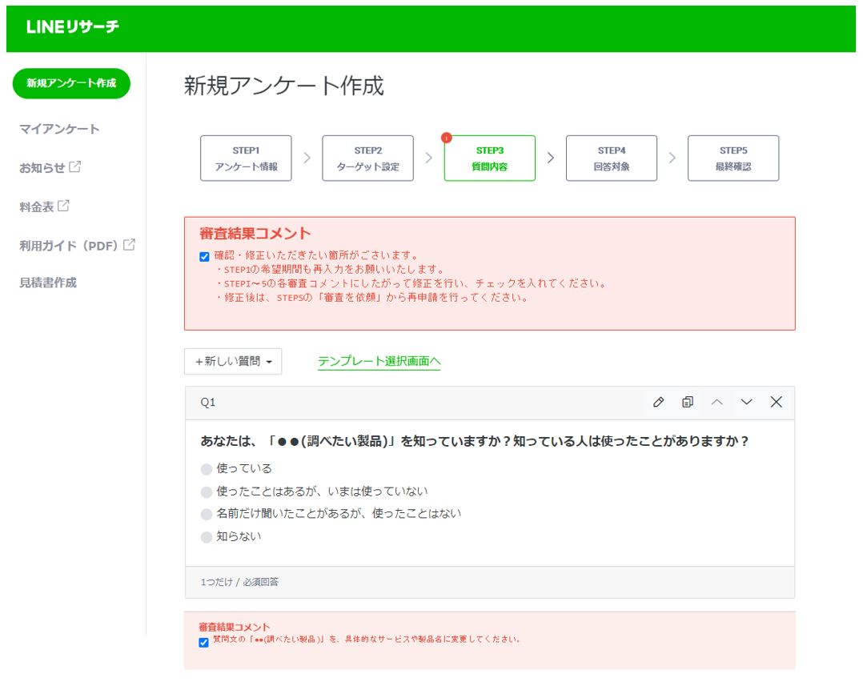Click the LINEリサーチ logo
Screen dimensions: 863x682
(x=72, y=27)
